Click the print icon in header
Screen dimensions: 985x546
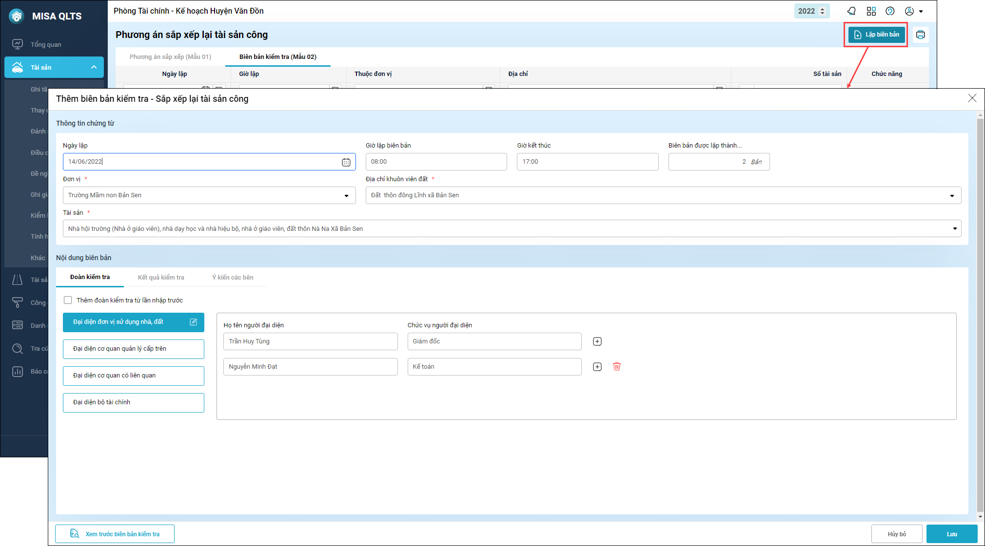point(920,35)
